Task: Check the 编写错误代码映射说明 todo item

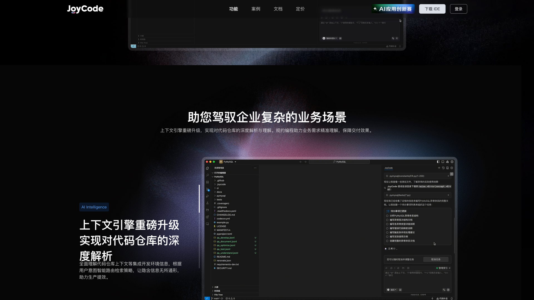Action: tap(387, 228)
